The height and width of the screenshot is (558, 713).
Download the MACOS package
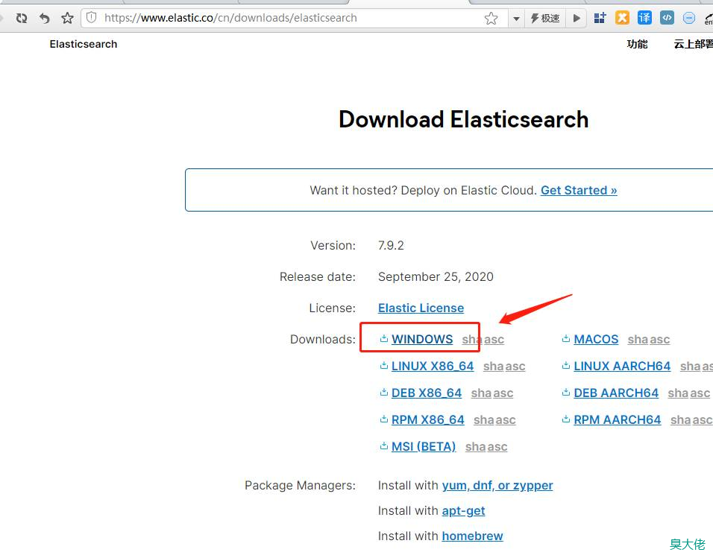(596, 340)
